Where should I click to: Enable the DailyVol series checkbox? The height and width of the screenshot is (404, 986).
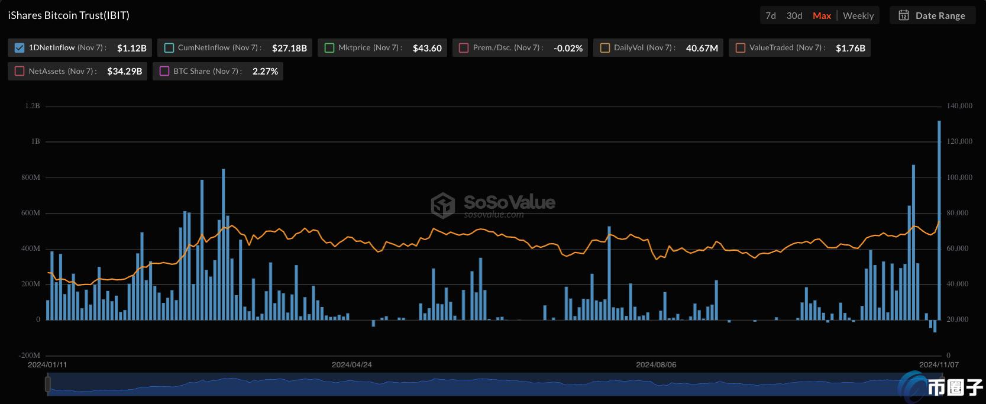[x=605, y=48]
